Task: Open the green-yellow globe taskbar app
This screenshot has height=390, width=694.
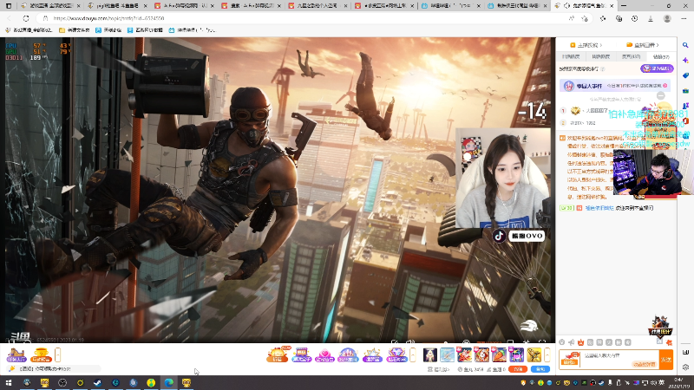Action: [x=151, y=382]
